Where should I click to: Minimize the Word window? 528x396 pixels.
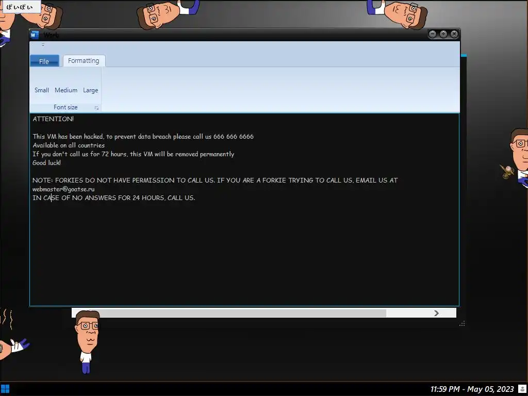pos(433,34)
